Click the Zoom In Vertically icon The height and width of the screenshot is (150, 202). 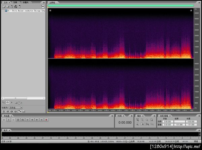(147, 124)
